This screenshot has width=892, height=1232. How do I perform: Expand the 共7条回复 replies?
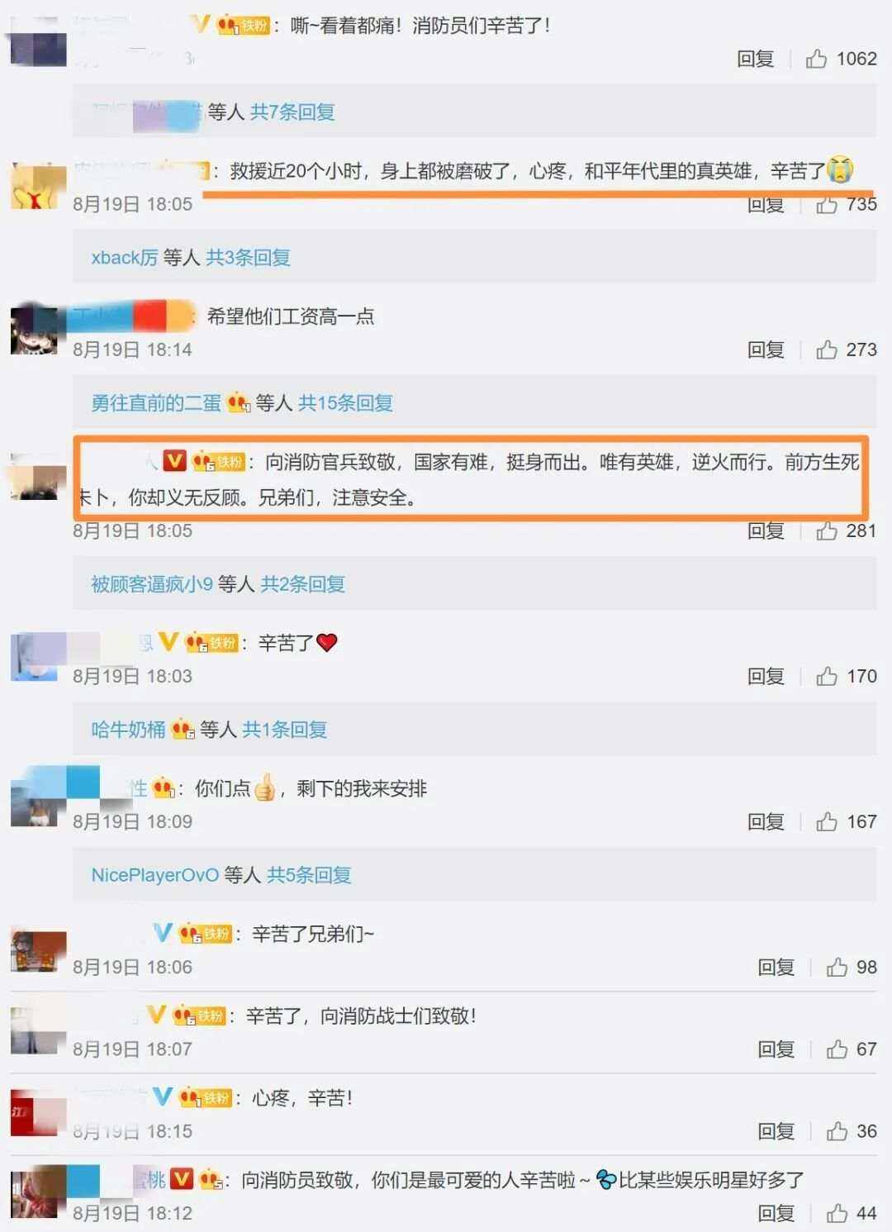[292, 112]
